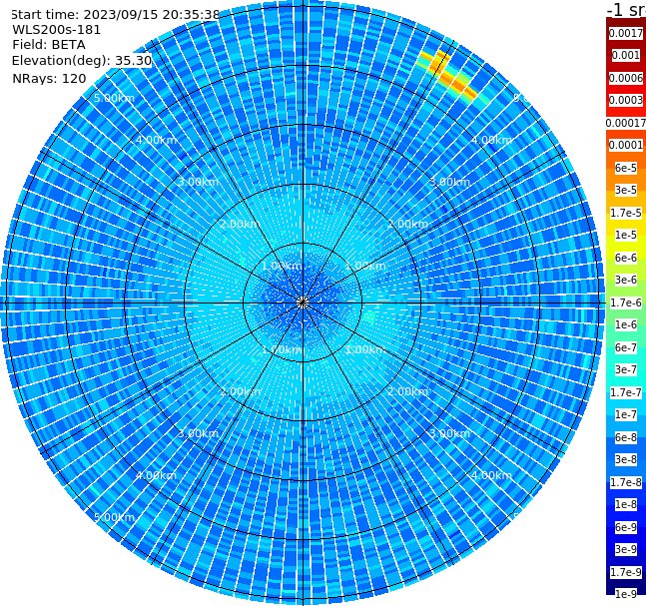Click the 0.0003 colorbar label
This screenshot has width=646, height=606.
(626, 100)
